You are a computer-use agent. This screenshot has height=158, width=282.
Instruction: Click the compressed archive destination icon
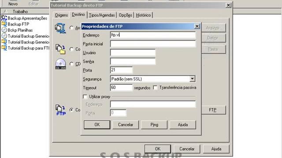60,28
